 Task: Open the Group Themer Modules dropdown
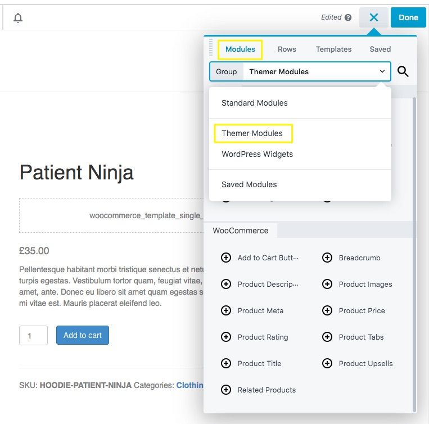317,71
